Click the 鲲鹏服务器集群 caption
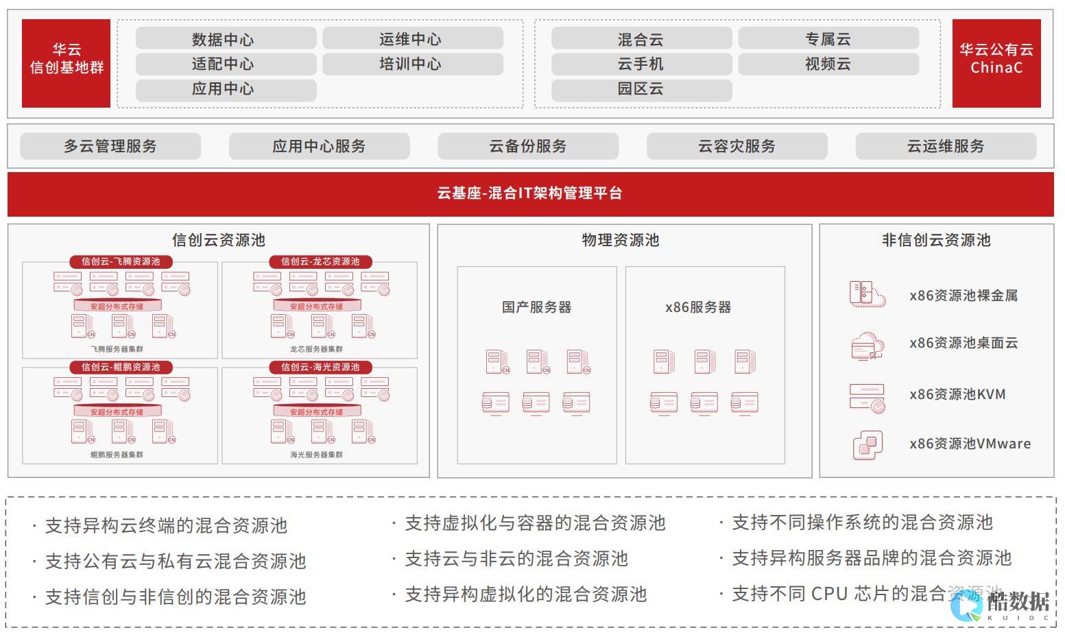The width and height of the screenshot is (1065, 637). click(117, 455)
